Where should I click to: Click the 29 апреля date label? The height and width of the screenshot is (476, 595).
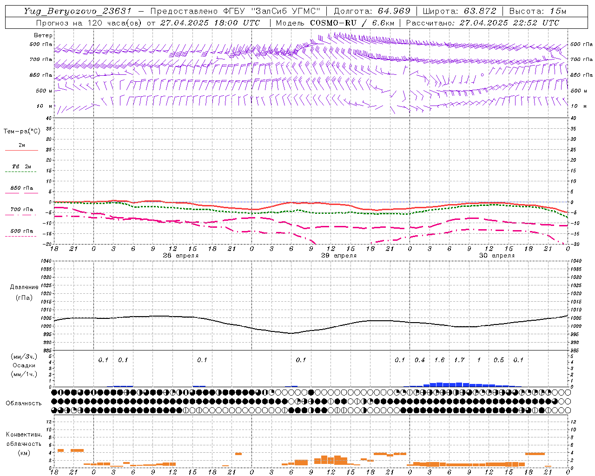[339, 256]
